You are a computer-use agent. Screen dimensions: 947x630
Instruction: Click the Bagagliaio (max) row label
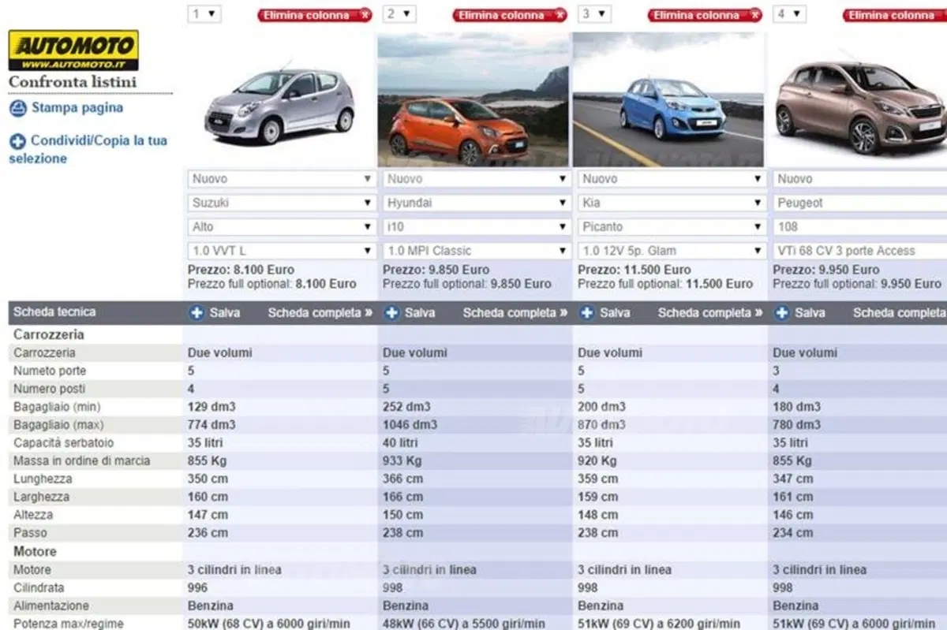59,425
